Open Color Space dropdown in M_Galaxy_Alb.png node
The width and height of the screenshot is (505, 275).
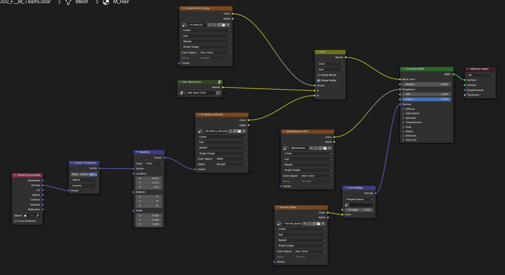point(230,159)
